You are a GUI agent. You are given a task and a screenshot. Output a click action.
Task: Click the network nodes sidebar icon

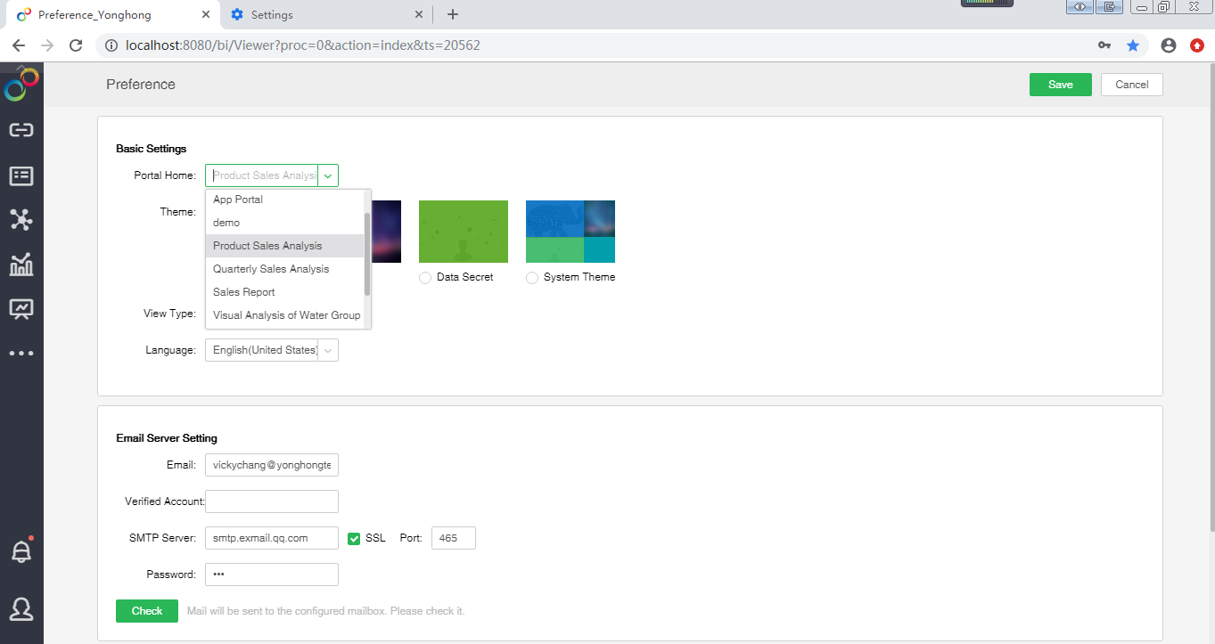click(x=21, y=219)
